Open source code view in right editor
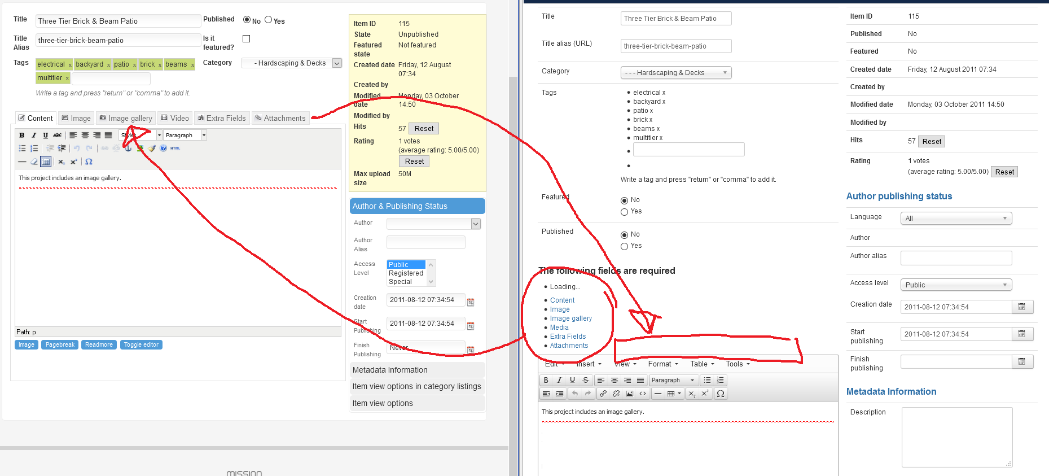 (x=643, y=394)
